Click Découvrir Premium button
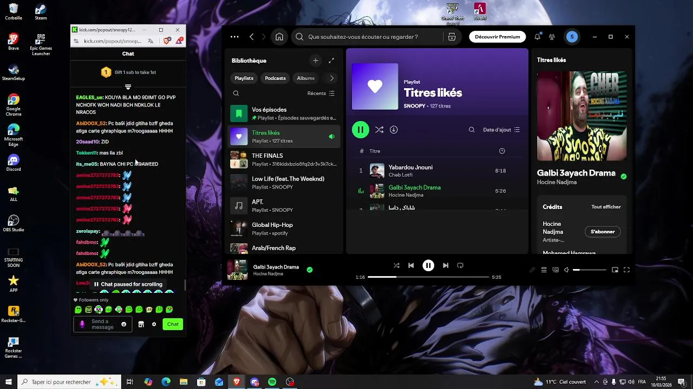Viewport: 693px width, 389px height. [498, 37]
